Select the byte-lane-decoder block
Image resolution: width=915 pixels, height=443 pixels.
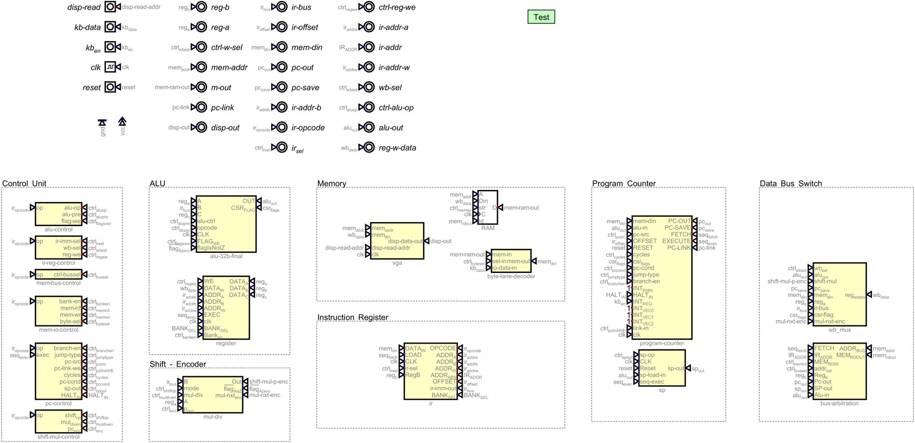pos(511,261)
